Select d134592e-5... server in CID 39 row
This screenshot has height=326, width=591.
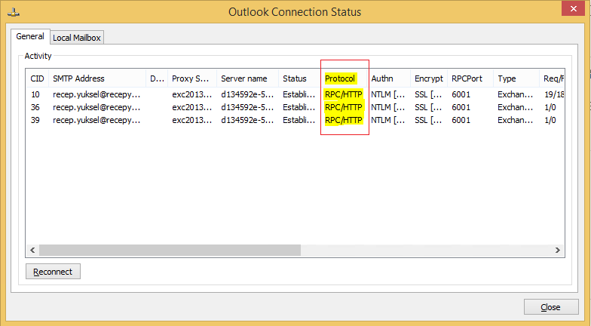coord(247,120)
